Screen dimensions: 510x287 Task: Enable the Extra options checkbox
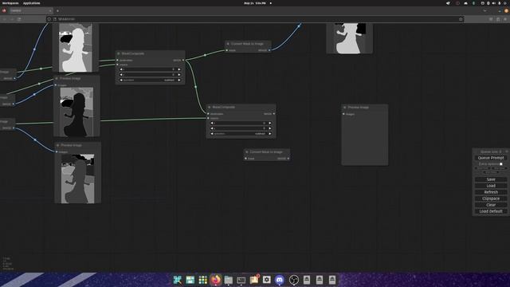coord(501,164)
